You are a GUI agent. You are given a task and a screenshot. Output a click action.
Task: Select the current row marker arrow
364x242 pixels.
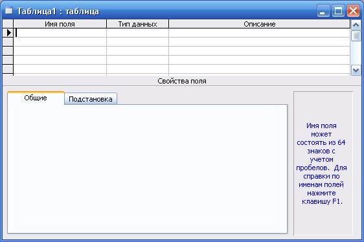click(x=8, y=33)
